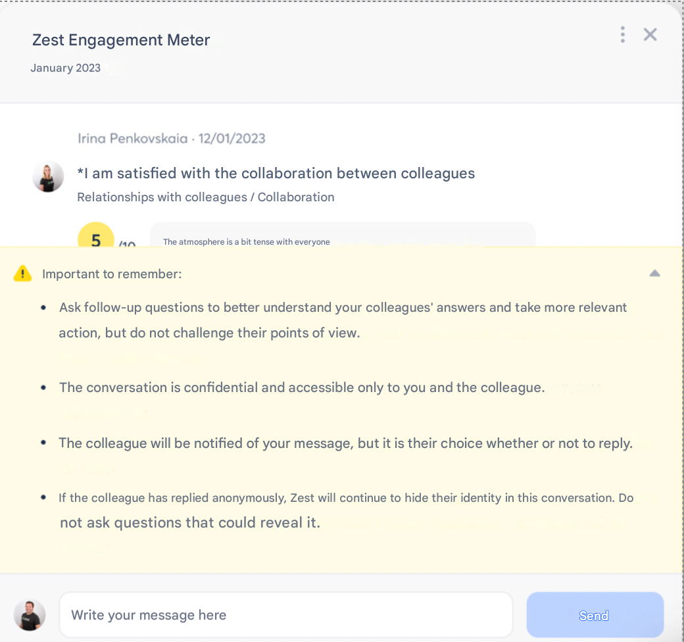
Task: Click your own avatar beside message box
Action: (30, 616)
